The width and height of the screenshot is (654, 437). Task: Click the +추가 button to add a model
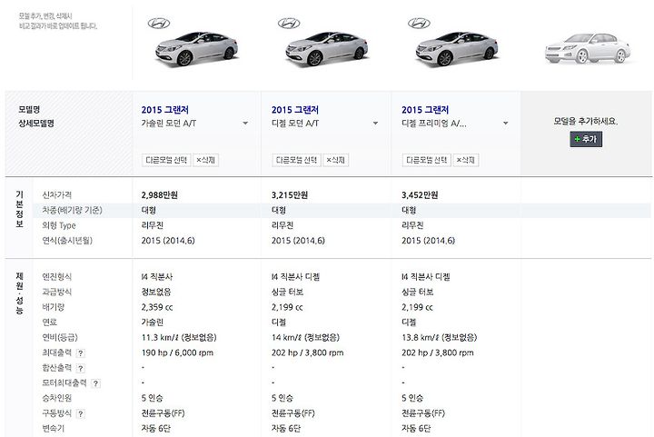pos(586,139)
